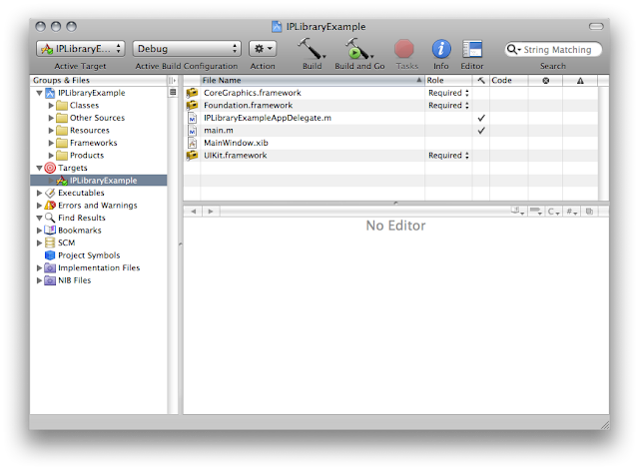Select the Project Symbols cube icon
This screenshot has height=470, width=639.
(x=50, y=255)
